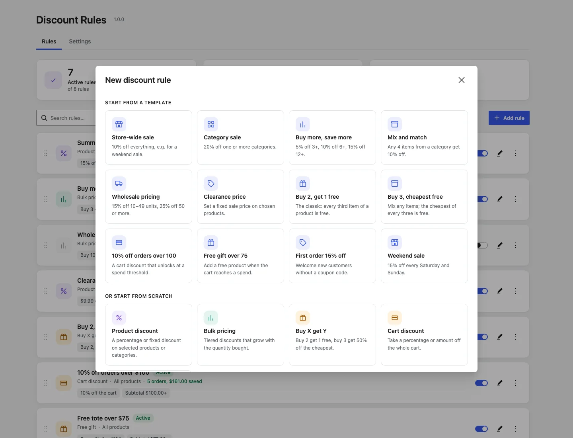This screenshot has height=438, width=573.
Task: Choose the Weekend sale template title
Action: [406, 256]
